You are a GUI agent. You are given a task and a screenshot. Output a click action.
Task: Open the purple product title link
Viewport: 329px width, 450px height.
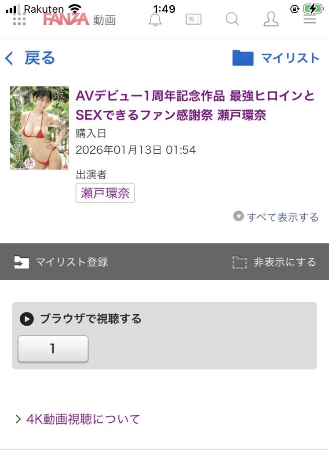[x=195, y=105]
